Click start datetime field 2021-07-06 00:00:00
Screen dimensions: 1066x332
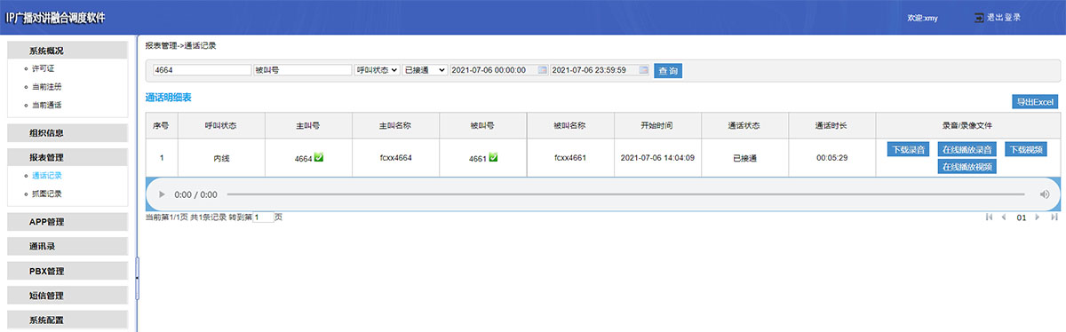(499, 70)
